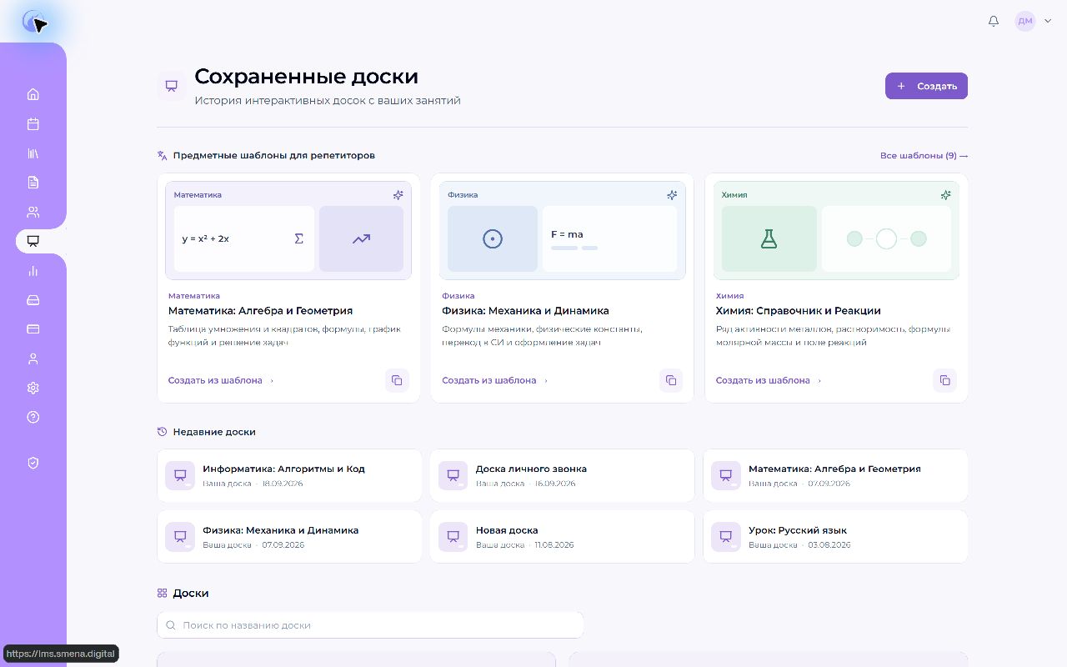This screenshot has width=1067, height=667.
Task: Open the help question mark icon
Action: 33,417
